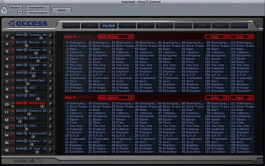The height and width of the screenshot is (166, 265).
Task: Switch to the EASY tab
Action: point(71,26)
